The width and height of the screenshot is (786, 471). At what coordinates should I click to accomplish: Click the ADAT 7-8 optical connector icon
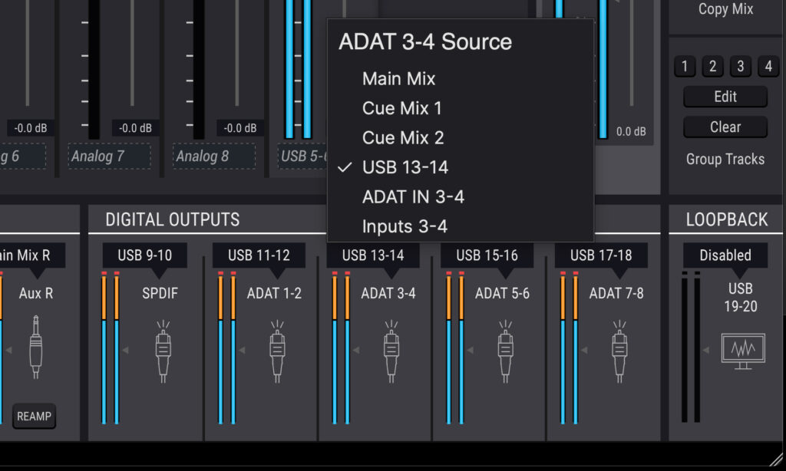[619, 351]
